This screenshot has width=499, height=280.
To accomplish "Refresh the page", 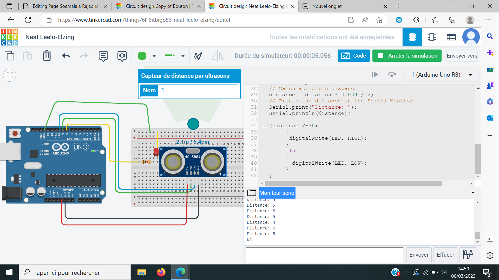I will [28, 20].
